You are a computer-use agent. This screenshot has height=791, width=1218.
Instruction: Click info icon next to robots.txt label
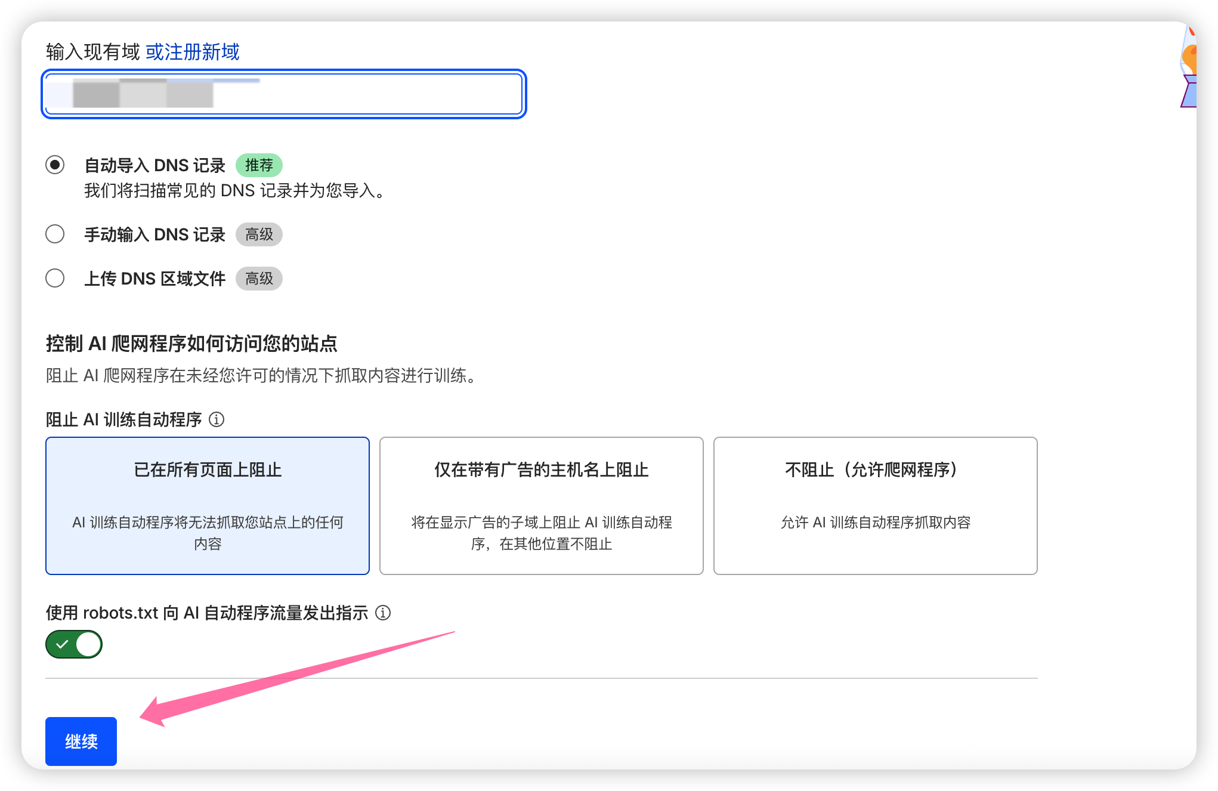pos(383,613)
